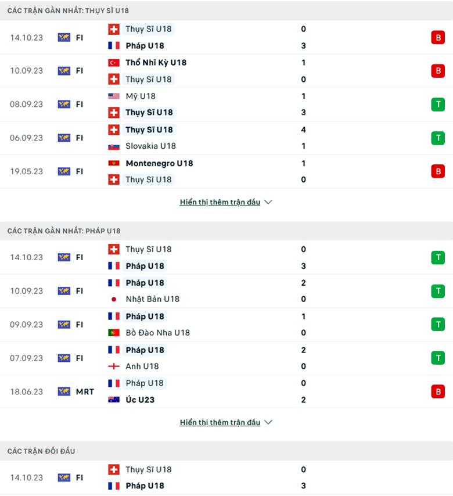Click the MRT competition icon on 18.06.23
This screenshot has width=453, height=496.
point(64,391)
